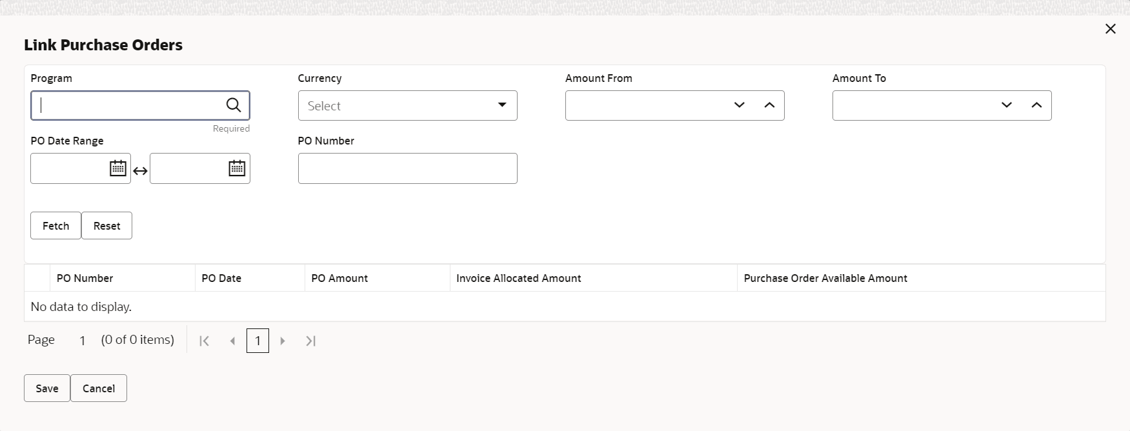
Task: Decrease the Amount From value
Action: (739, 105)
